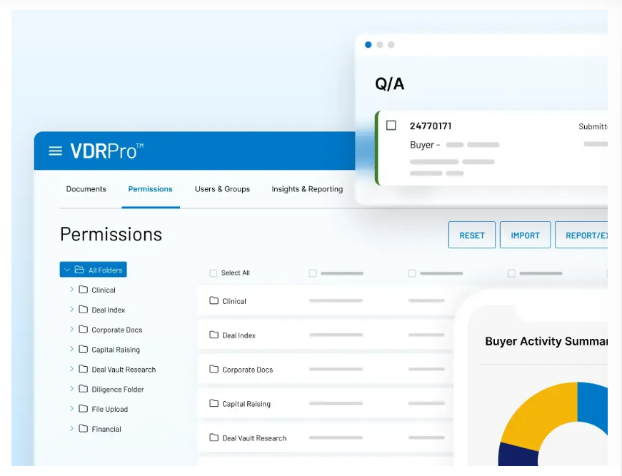Expand the Deal Index folder chevron
The width and height of the screenshot is (622, 476).
tap(72, 310)
